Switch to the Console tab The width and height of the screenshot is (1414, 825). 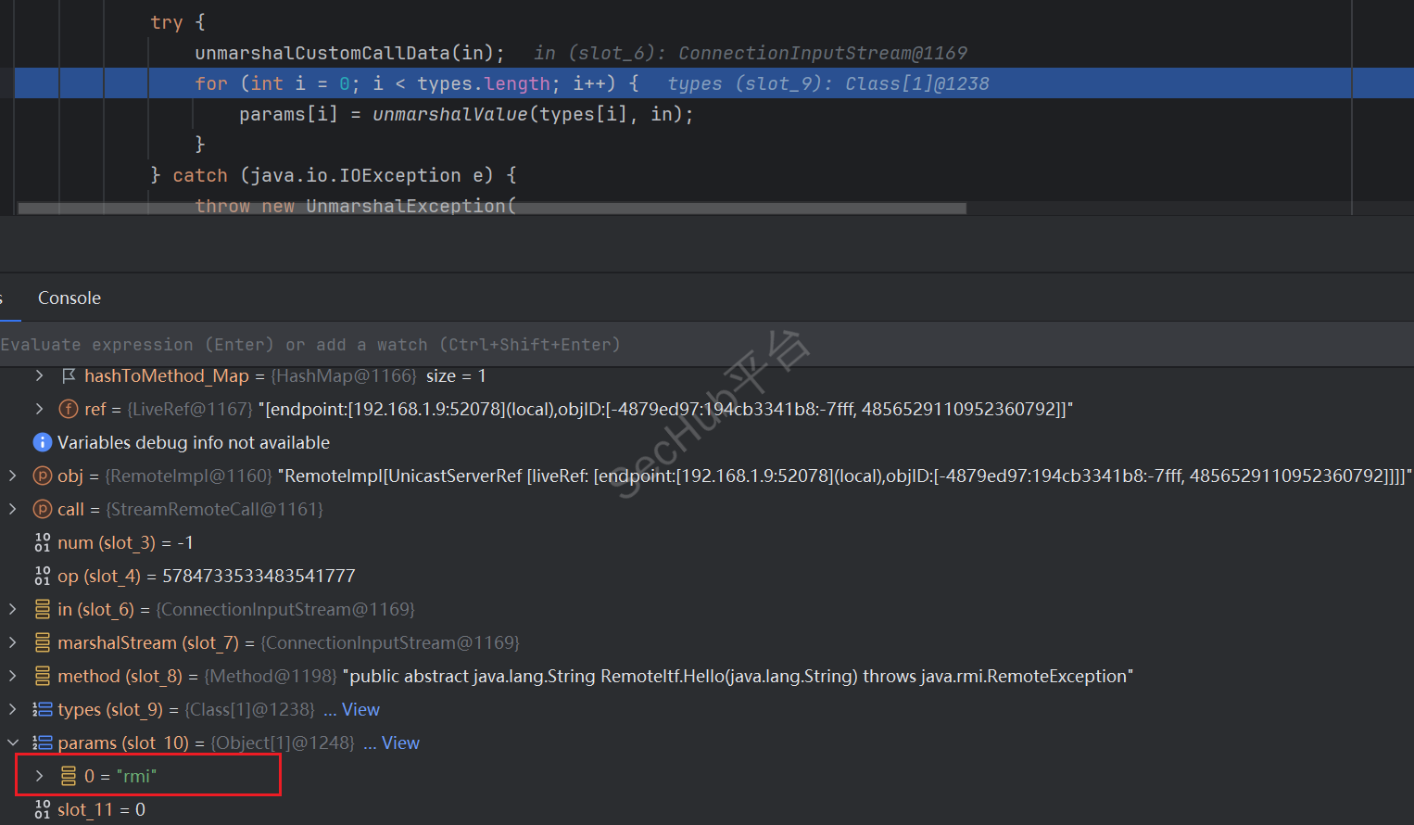point(69,298)
